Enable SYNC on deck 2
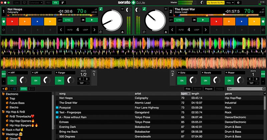The width and height of the screenshot is (267, 140). click(x=179, y=20)
